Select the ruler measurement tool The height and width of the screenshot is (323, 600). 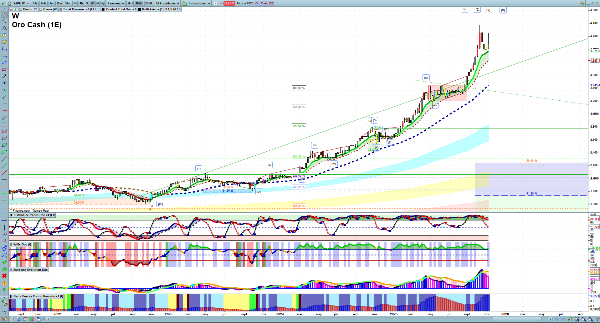click(4, 118)
